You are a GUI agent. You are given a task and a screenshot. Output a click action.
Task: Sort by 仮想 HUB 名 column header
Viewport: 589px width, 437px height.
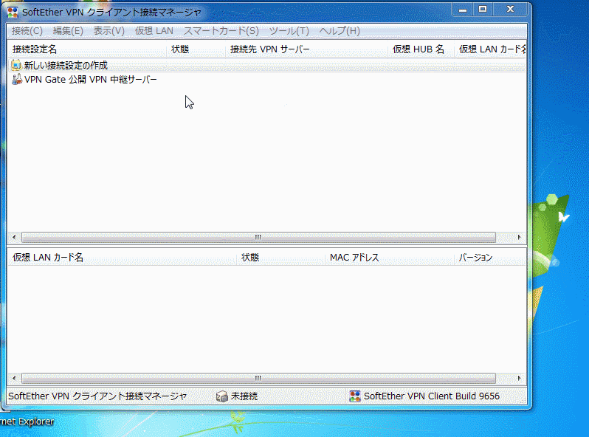tap(421, 49)
